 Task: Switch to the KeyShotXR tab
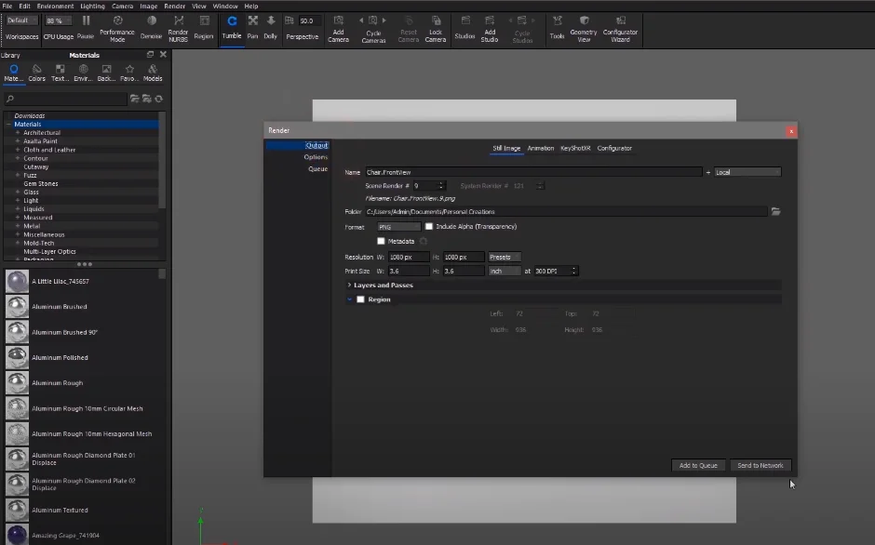[575, 149]
